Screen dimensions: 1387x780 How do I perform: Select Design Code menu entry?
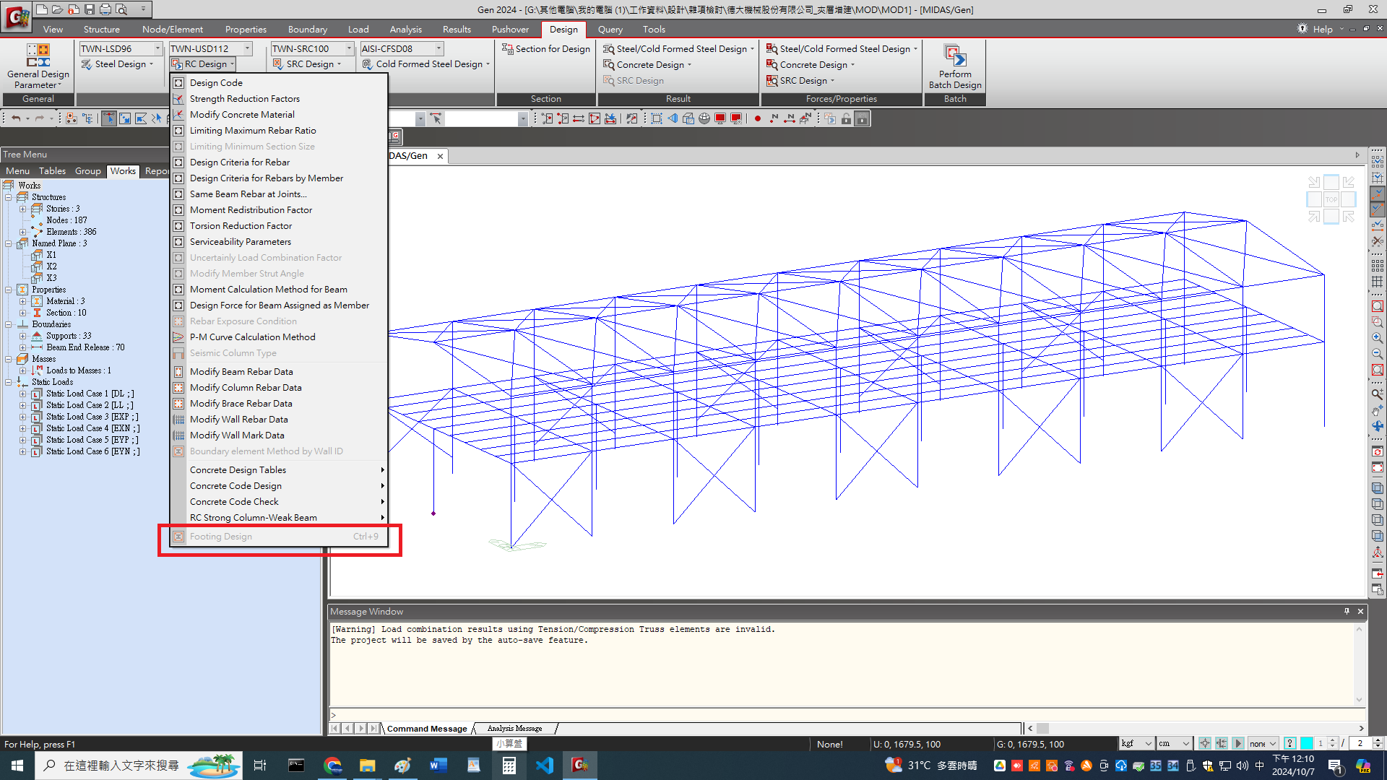(279, 82)
